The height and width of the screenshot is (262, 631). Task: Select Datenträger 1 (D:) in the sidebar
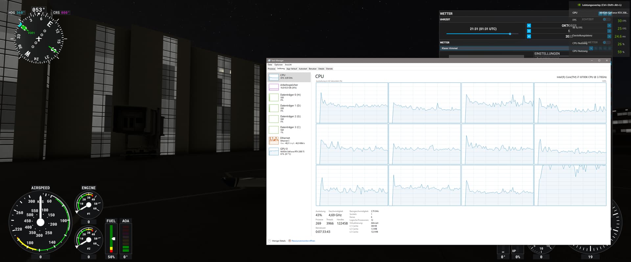[289, 108]
